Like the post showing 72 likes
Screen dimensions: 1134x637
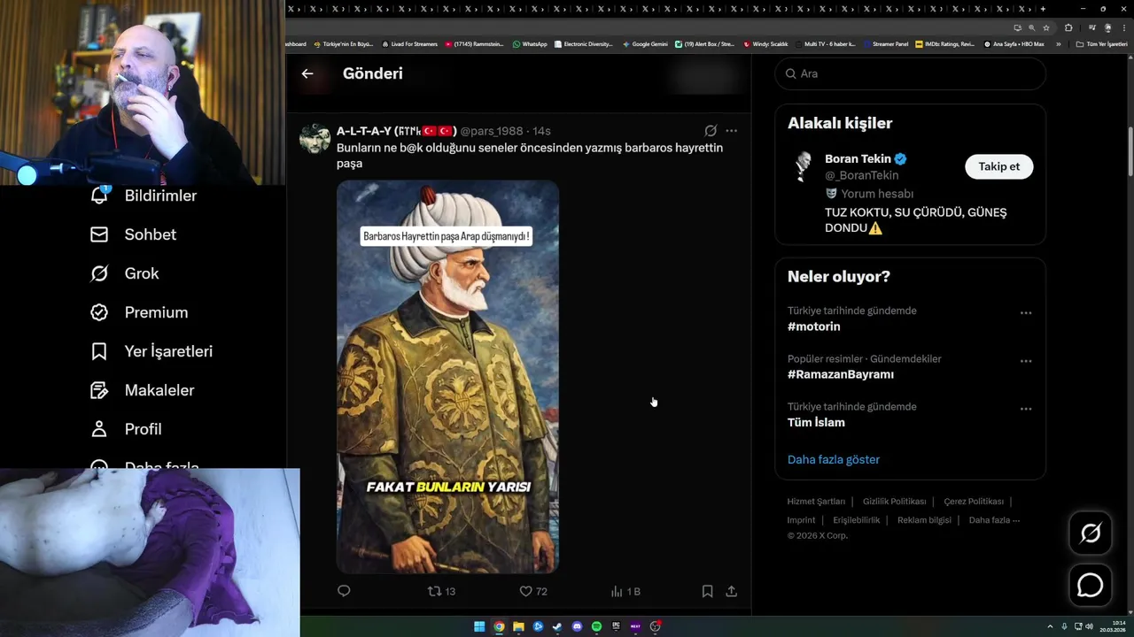click(532, 591)
